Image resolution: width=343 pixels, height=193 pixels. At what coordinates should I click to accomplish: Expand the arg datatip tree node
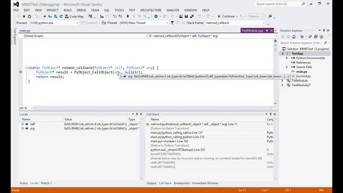pyautogui.click(x=121, y=76)
